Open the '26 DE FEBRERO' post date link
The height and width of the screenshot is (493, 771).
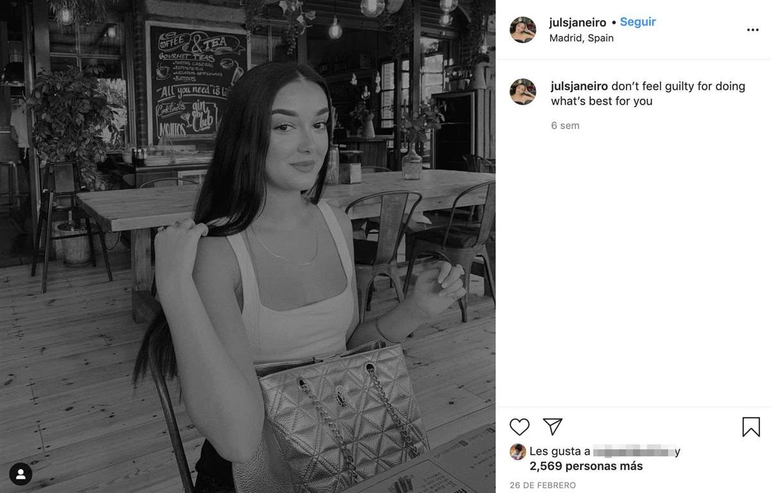click(x=543, y=485)
